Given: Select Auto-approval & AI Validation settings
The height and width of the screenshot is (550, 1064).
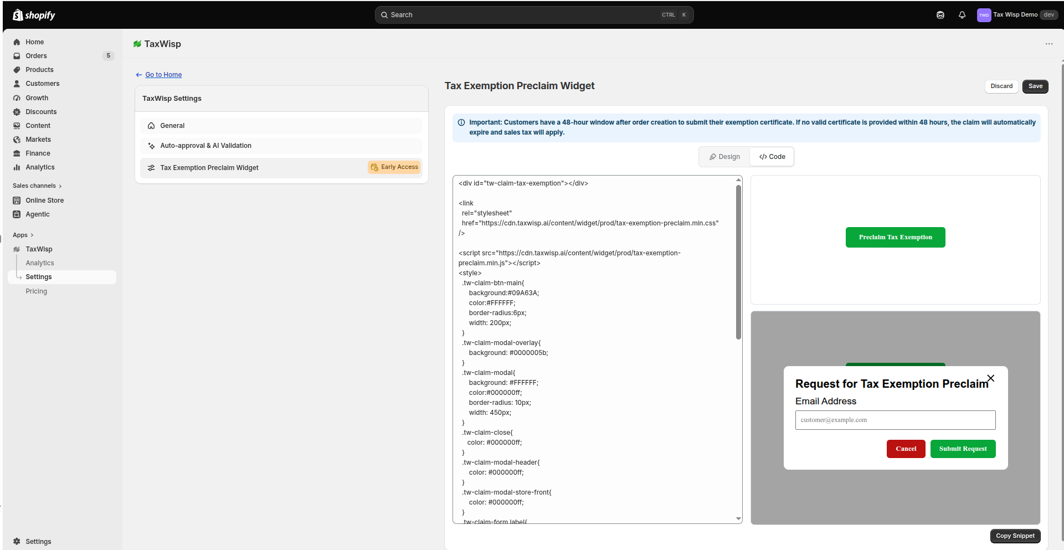Looking at the screenshot, I should 281,146.
